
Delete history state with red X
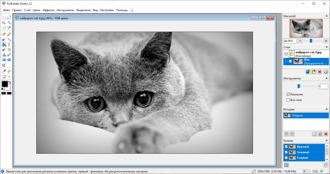pyautogui.click(x=326, y=134)
